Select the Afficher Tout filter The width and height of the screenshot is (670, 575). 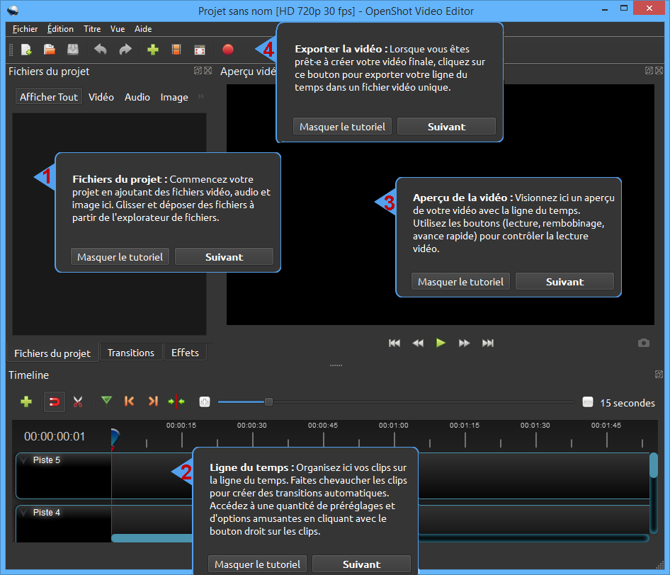click(x=49, y=97)
